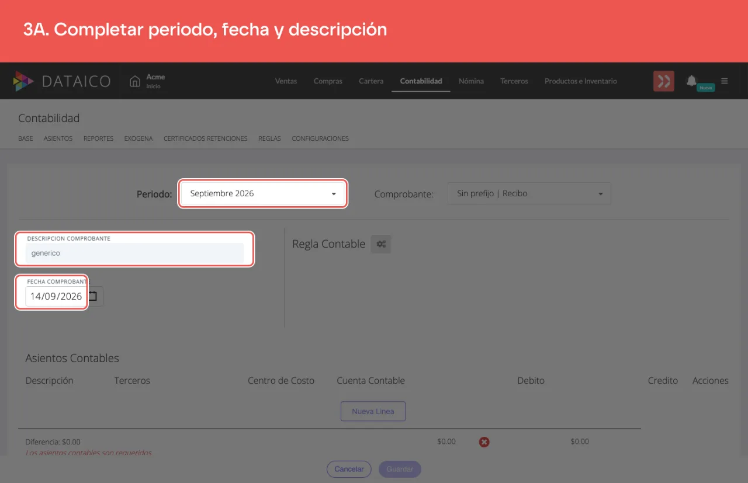Open the Ventas menu
This screenshot has height=483, width=748.
pos(286,81)
